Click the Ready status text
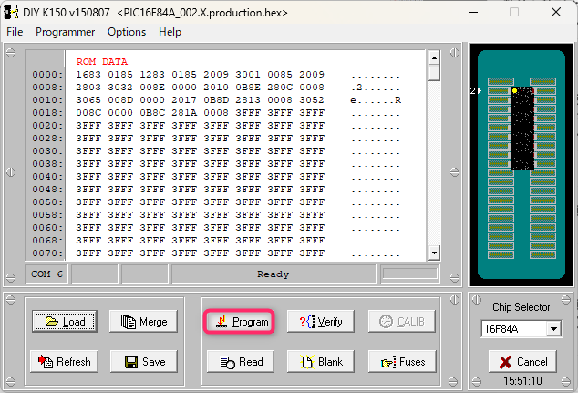The width and height of the screenshot is (578, 393). pos(274,274)
